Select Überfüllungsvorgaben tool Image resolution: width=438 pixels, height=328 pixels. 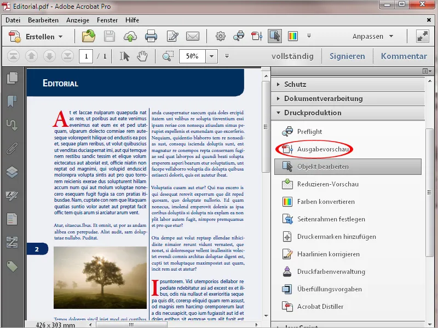coord(348,289)
